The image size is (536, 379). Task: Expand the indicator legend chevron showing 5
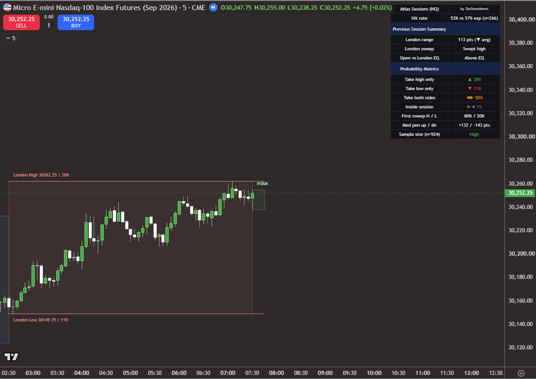pyautogui.click(x=10, y=38)
